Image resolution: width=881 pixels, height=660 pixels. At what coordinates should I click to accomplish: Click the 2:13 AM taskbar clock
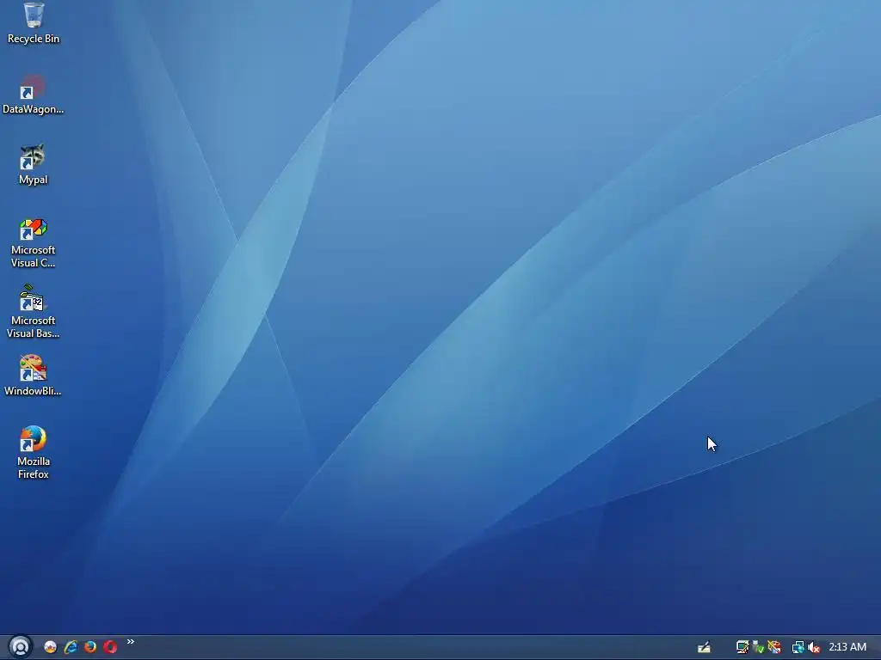click(x=847, y=647)
